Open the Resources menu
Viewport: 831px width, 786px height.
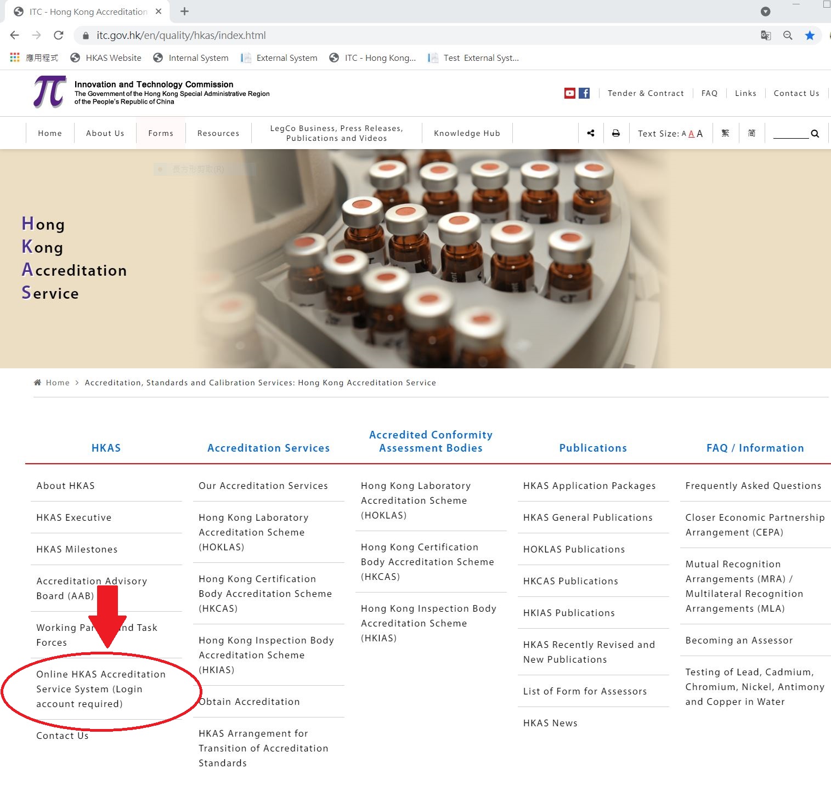(218, 133)
